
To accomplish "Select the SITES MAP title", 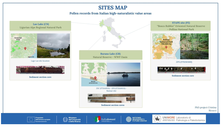I will (113, 8).
